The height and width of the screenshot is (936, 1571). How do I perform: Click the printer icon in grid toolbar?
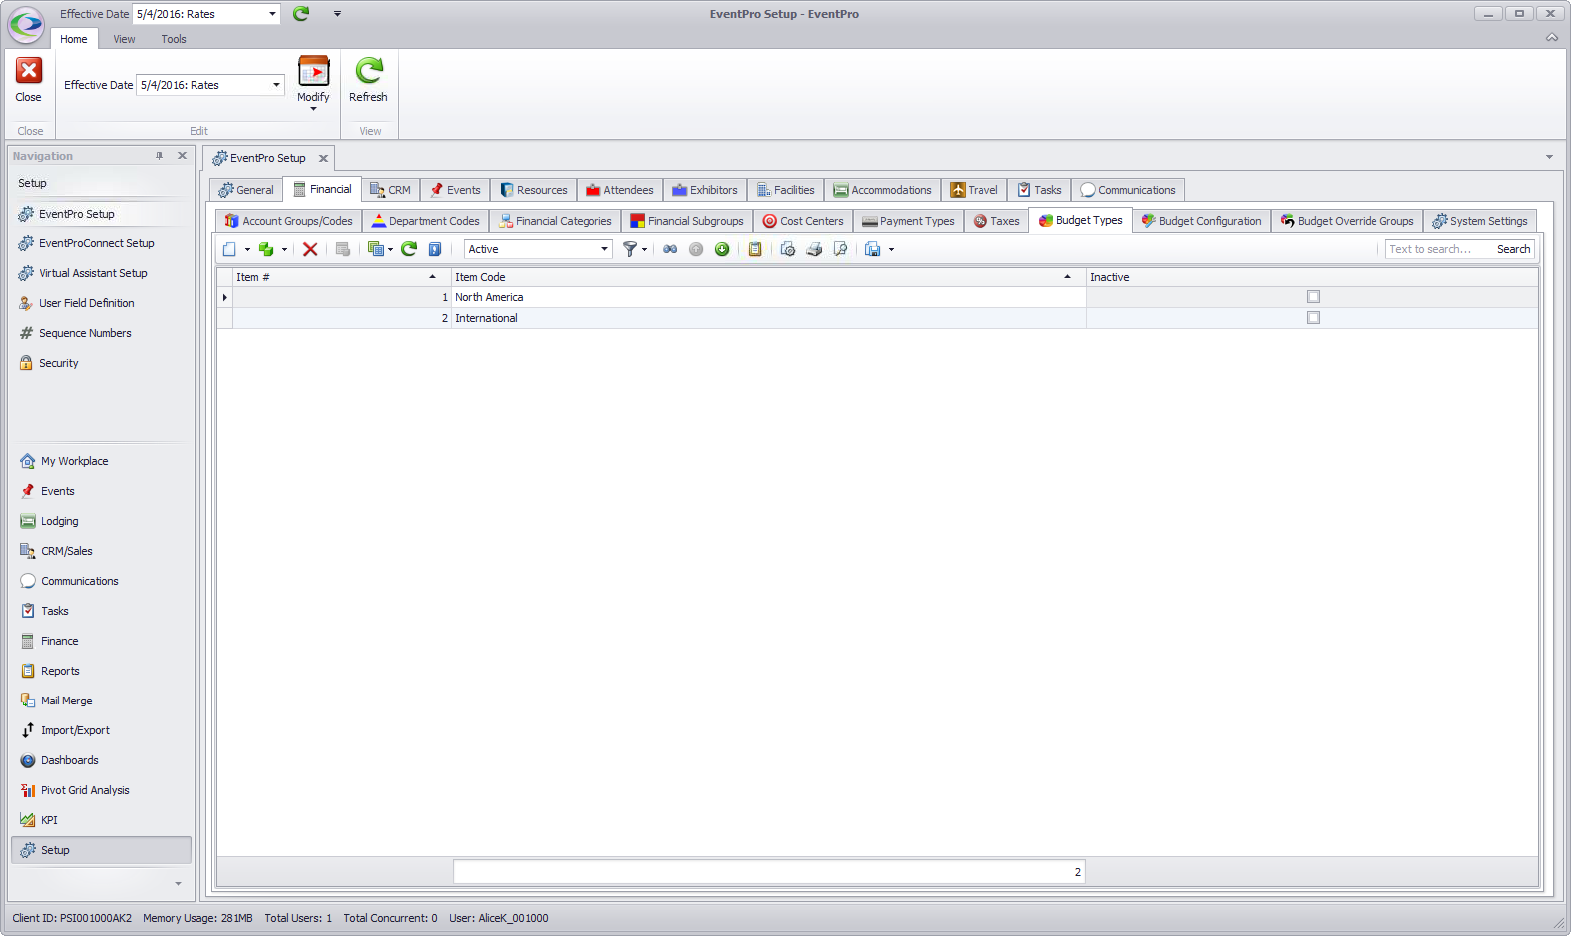pyautogui.click(x=814, y=249)
